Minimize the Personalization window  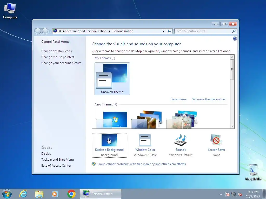(x=216, y=24)
